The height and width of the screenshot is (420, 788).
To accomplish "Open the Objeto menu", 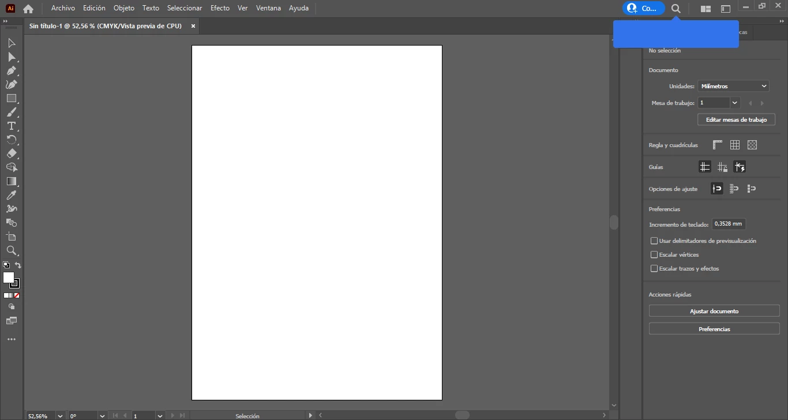I will (x=124, y=8).
